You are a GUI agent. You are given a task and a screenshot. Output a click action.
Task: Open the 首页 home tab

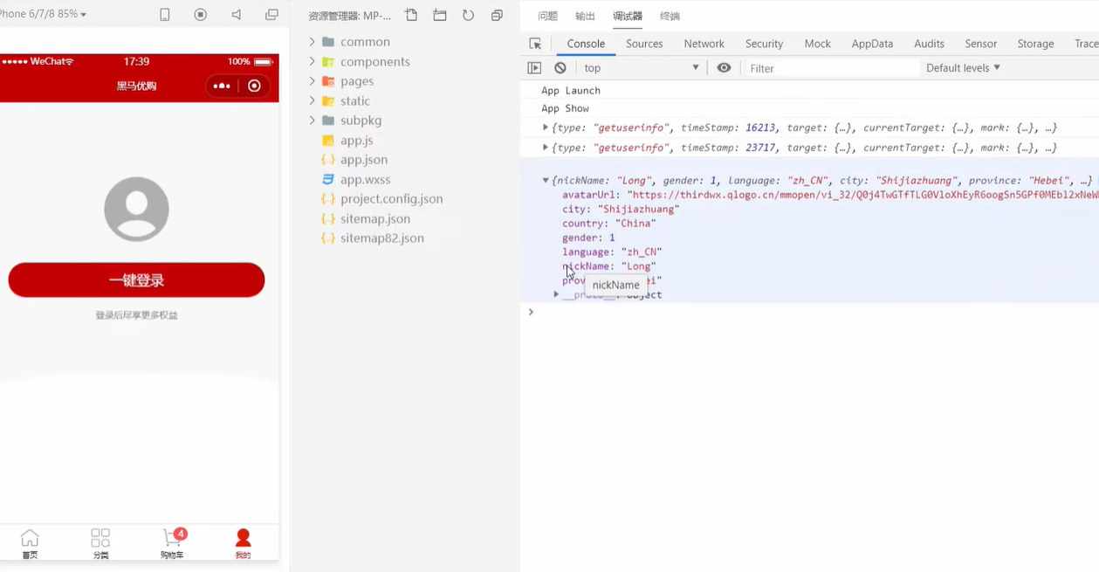pyautogui.click(x=30, y=542)
